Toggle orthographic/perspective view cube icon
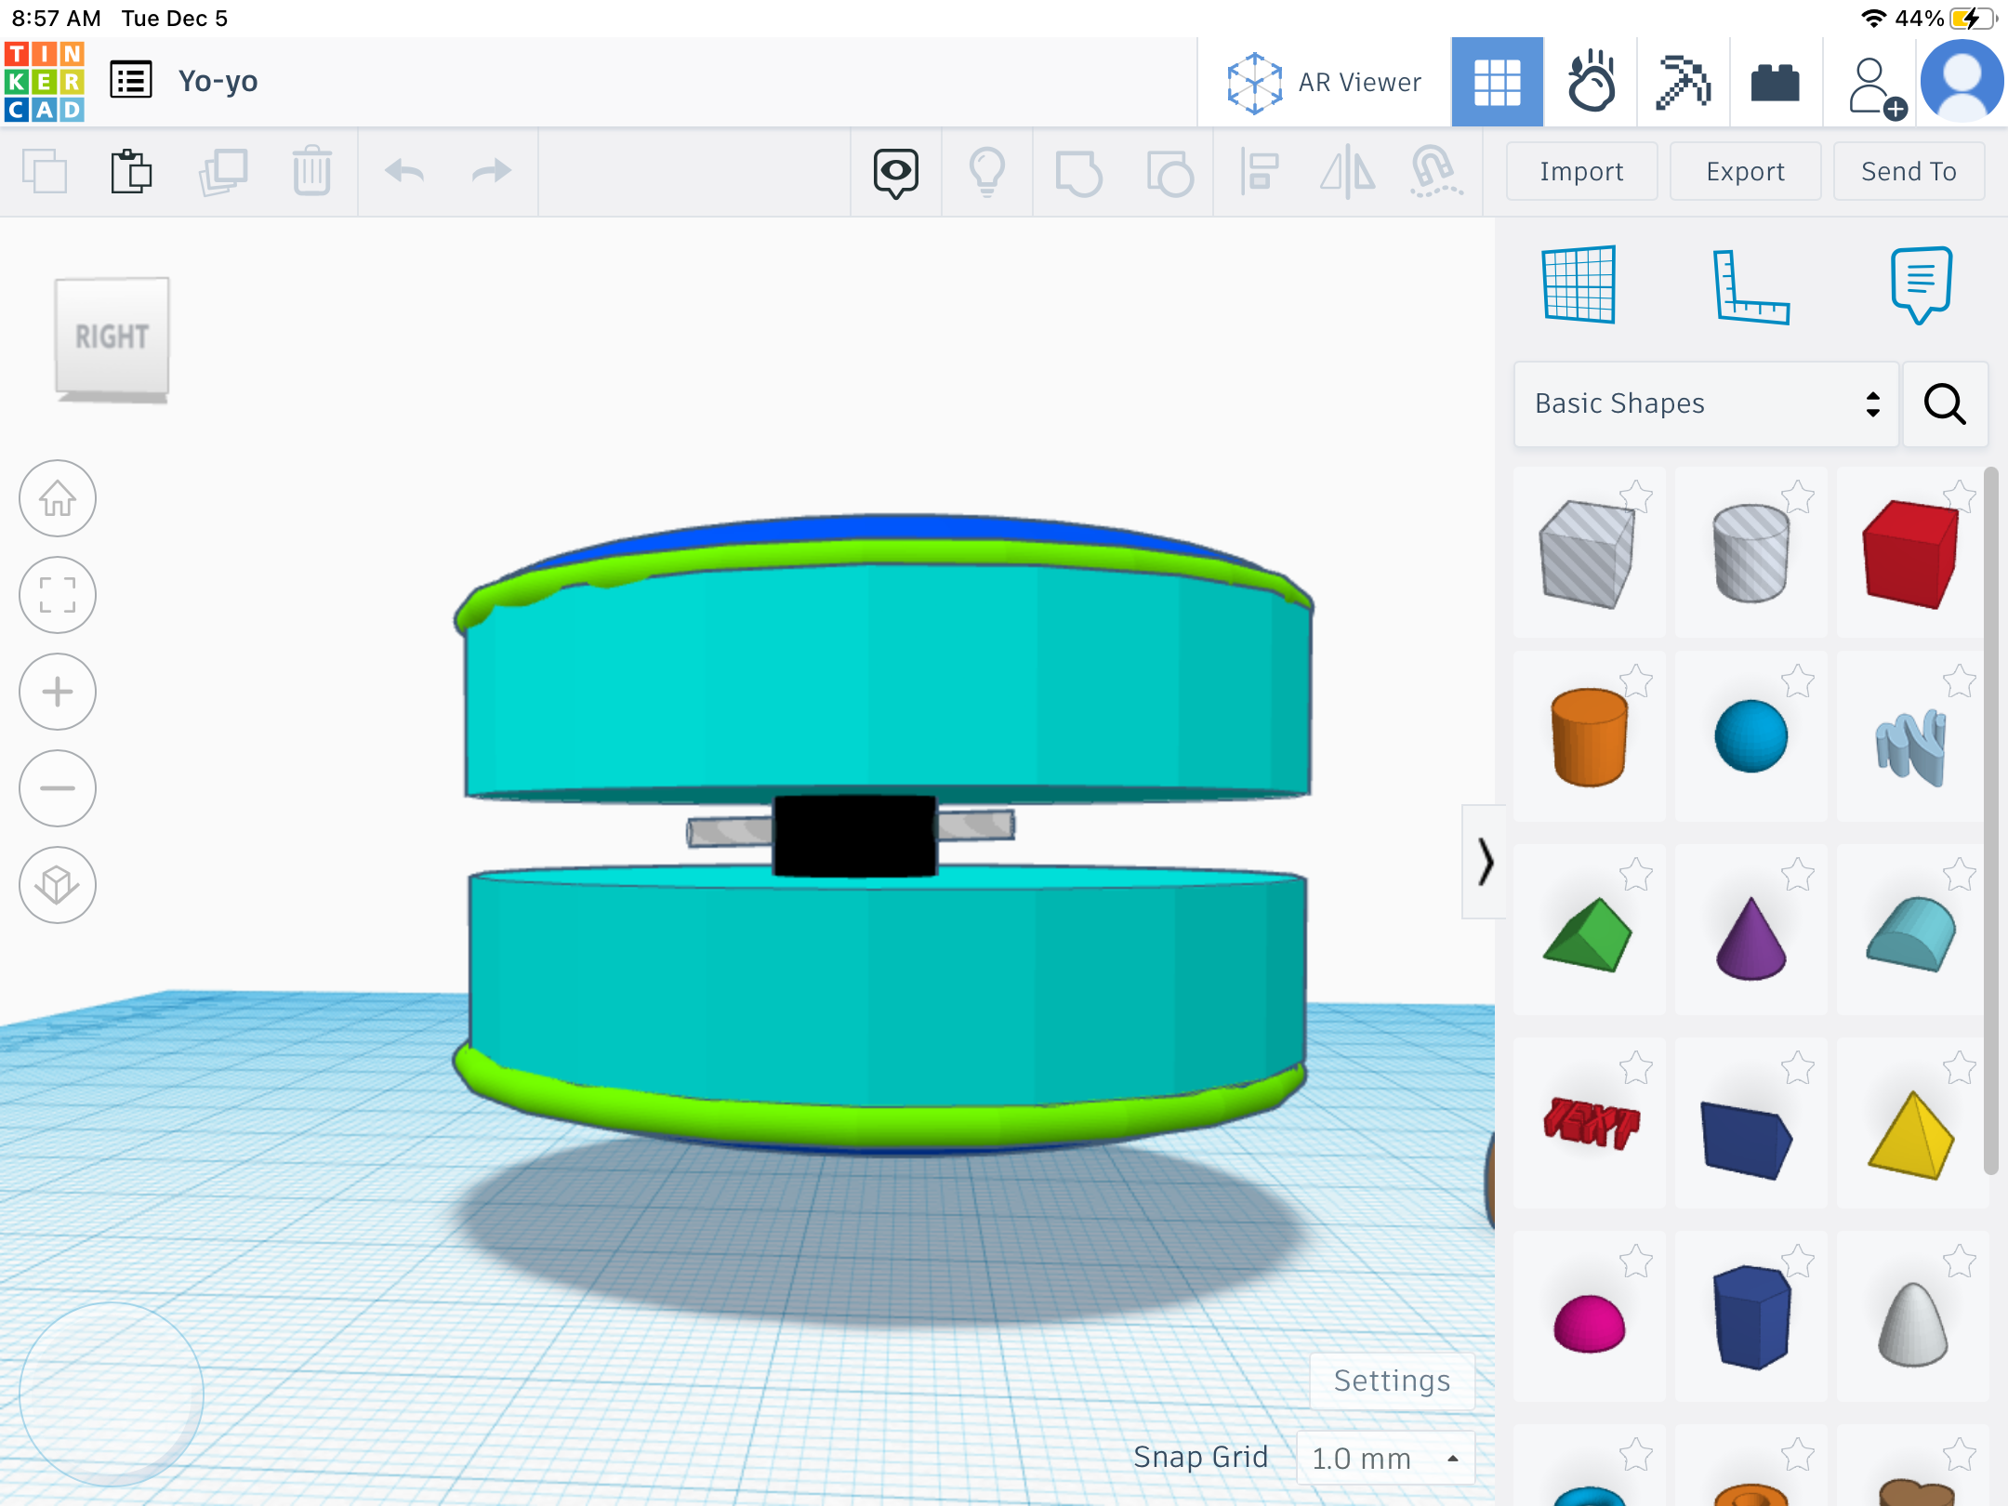The image size is (2008, 1506). click(58, 885)
